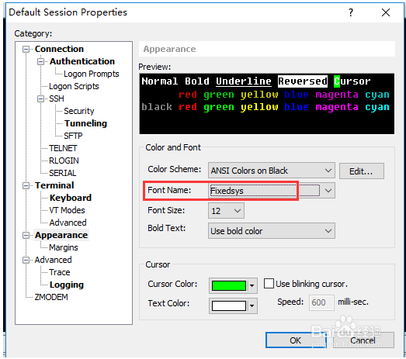Click OK to save session properties
Image resolution: width=406 pixels, height=359 pixels.
coord(296,340)
